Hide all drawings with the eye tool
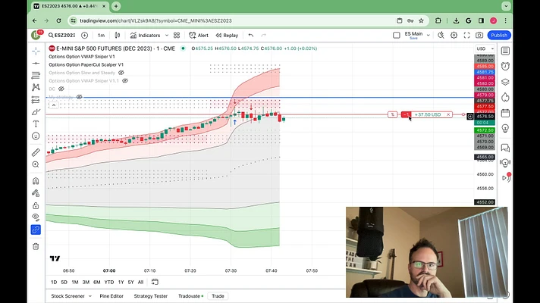Viewport: 540px width, 303px height. click(36, 217)
